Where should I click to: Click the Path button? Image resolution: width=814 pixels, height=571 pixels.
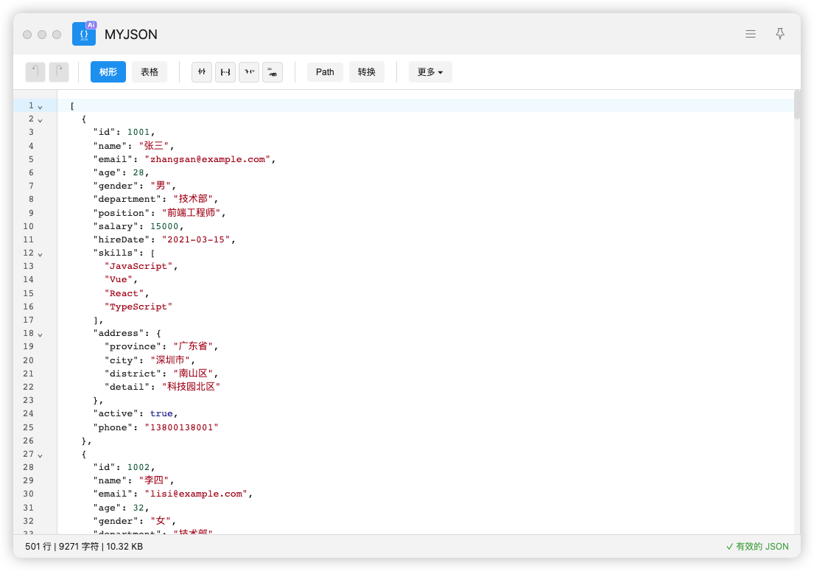[325, 71]
